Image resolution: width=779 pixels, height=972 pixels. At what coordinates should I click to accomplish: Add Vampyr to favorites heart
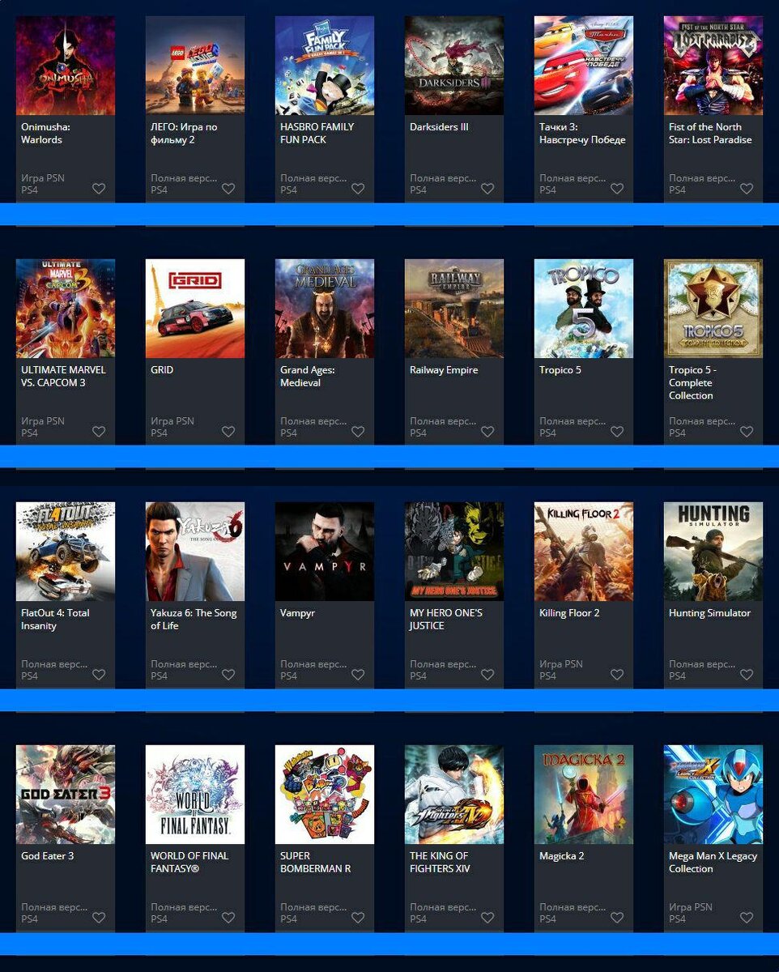[x=358, y=675]
